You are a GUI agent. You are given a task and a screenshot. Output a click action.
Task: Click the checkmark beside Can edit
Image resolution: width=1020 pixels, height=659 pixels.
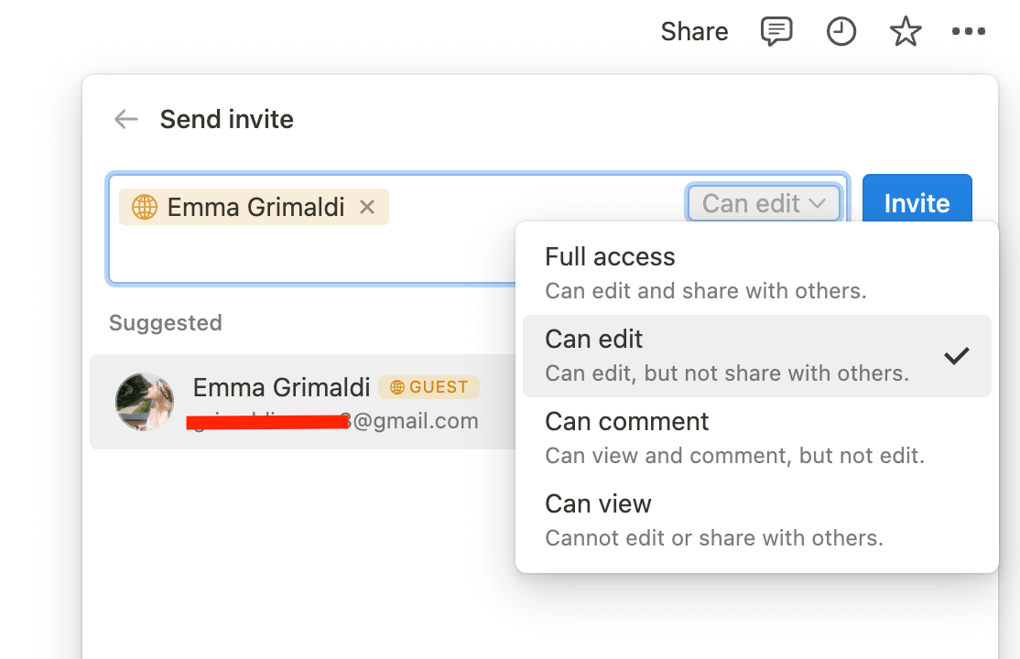coord(957,356)
